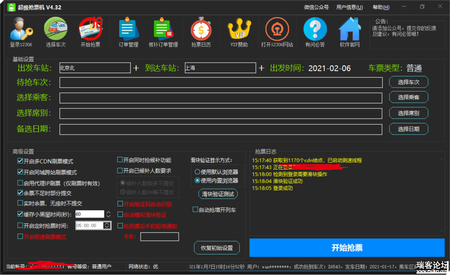Enable 自动抢增开列车 checkbox
Screen dimensions: 450x275
point(195,209)
